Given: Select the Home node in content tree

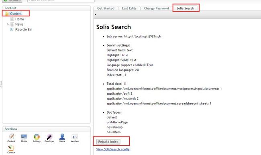Looking at the screenshot, I should [20, 19].
